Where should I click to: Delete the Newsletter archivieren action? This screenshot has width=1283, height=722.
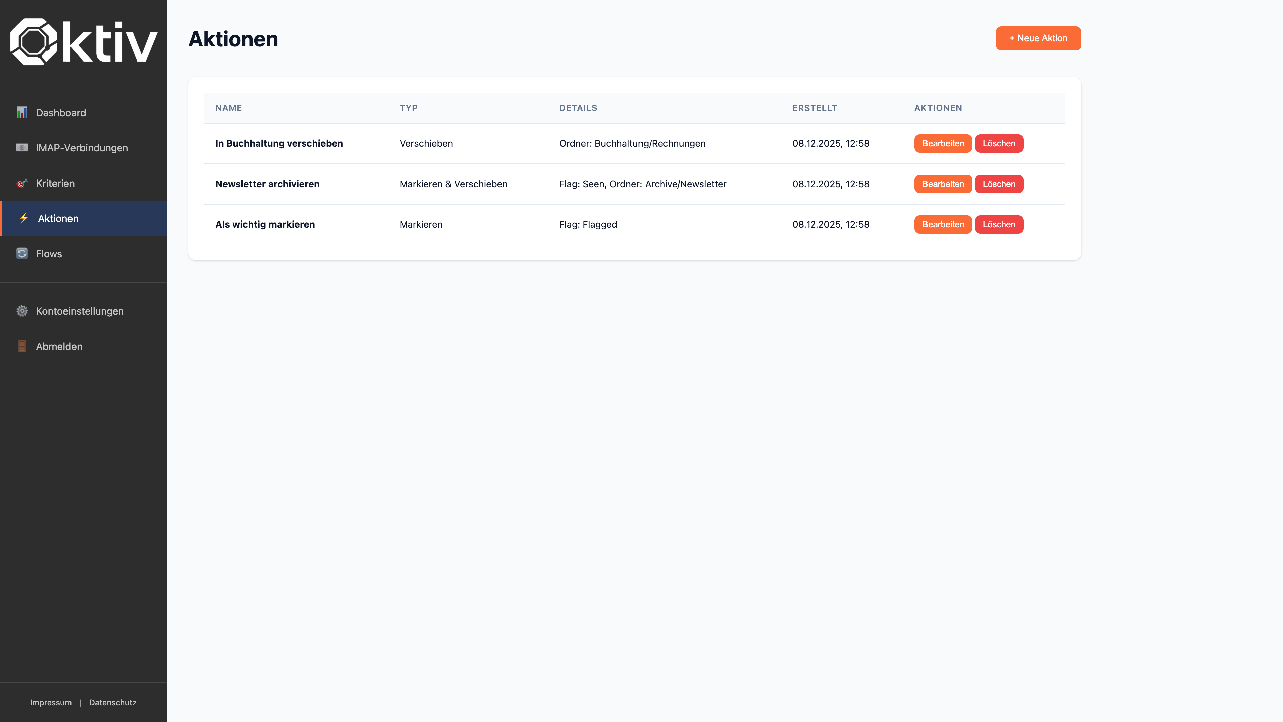(x=999, y=184)
